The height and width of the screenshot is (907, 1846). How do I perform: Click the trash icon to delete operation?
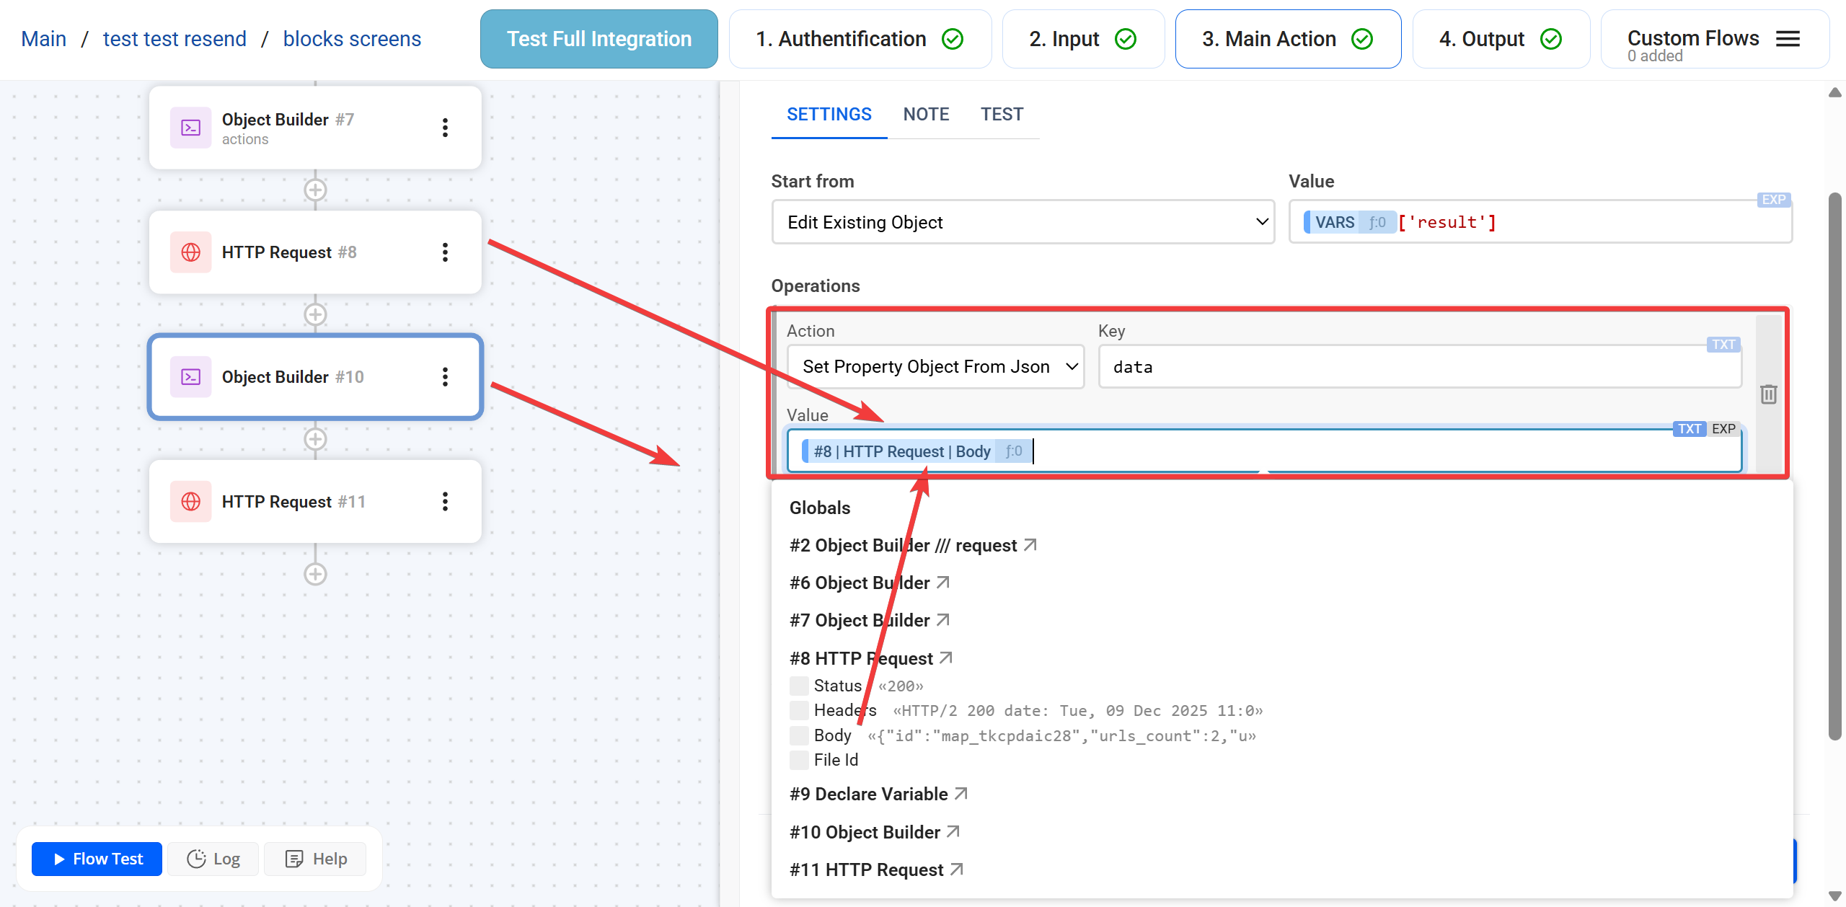(x=1768, y=394)
